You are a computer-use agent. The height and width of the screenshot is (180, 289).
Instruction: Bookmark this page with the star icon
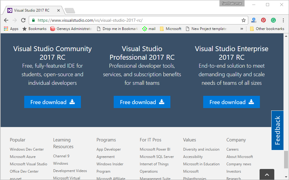click(x=243, y=20)
